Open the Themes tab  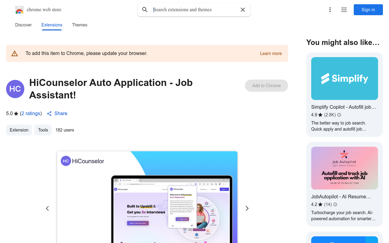(80, 25)
